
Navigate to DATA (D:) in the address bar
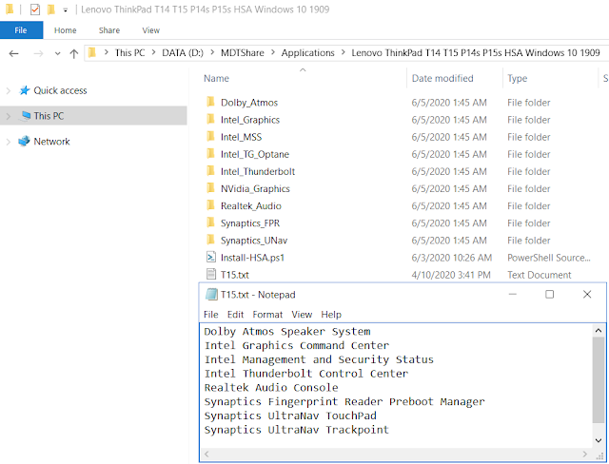tap(183, 52)
